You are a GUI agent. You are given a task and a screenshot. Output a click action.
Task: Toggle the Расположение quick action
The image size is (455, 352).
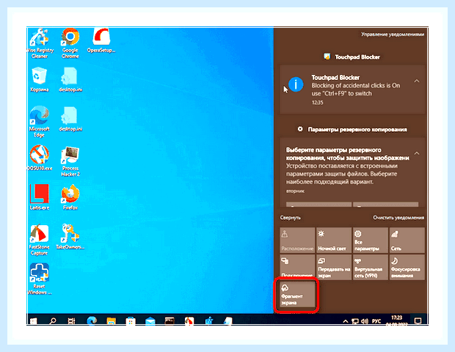[297, 241]
